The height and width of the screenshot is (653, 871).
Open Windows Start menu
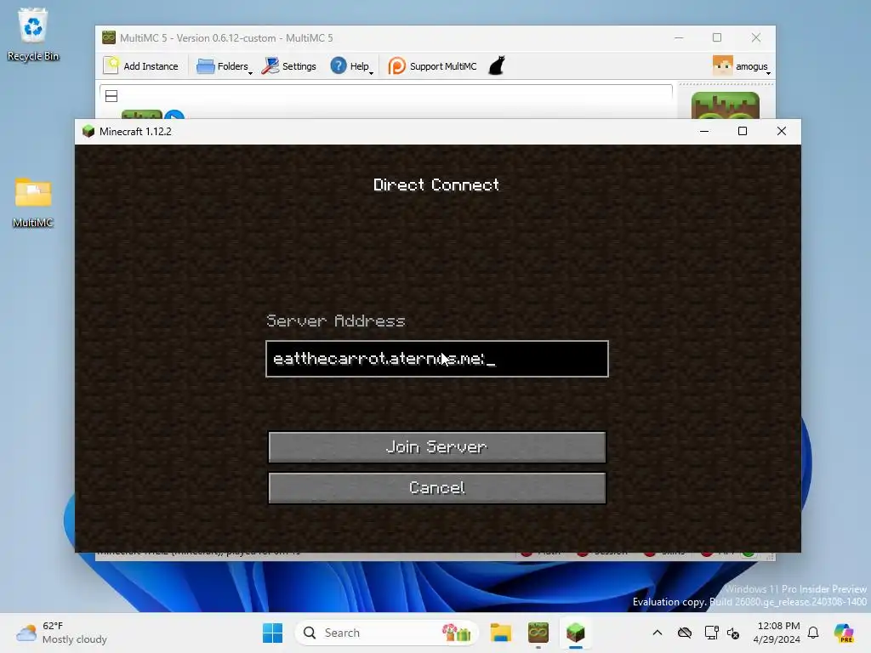pyautogui.click(x=272, y=633)
